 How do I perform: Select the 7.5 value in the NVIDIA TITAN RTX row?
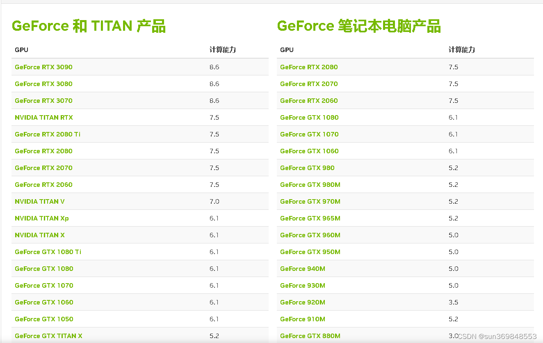[214, 117]
